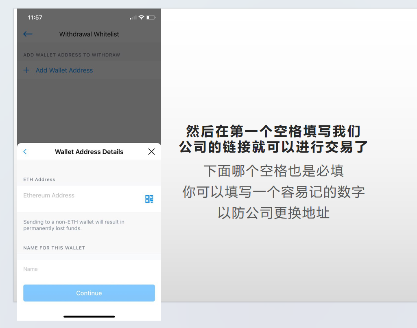Viewport: 417px width, 328px height.
Task: Tap the plus icon to add address
Action: [26, 70]
